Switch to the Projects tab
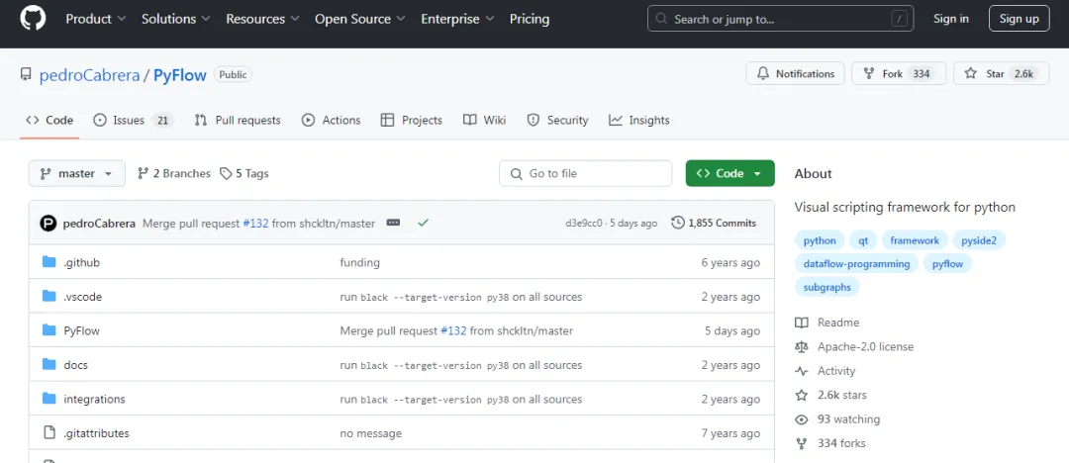This screenshot has width=1069, height=463. (411, 120)
